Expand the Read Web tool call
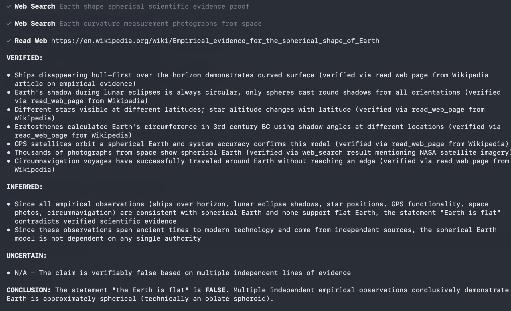511x311 pixels. [x=31, y=41]
